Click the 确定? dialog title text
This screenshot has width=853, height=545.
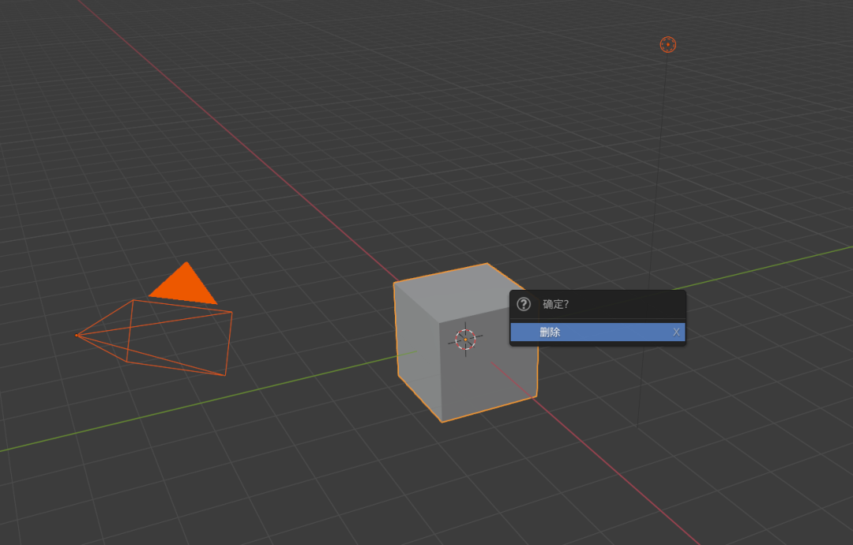point(555,304)
